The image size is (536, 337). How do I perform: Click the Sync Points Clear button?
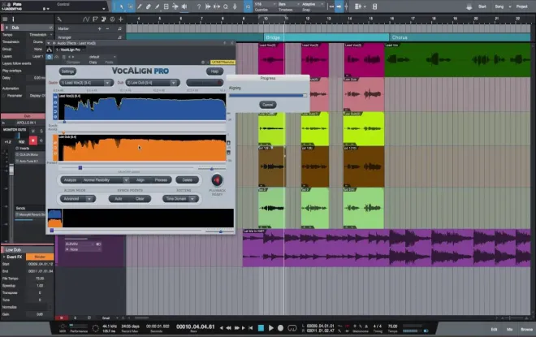(x=140, y=199)
